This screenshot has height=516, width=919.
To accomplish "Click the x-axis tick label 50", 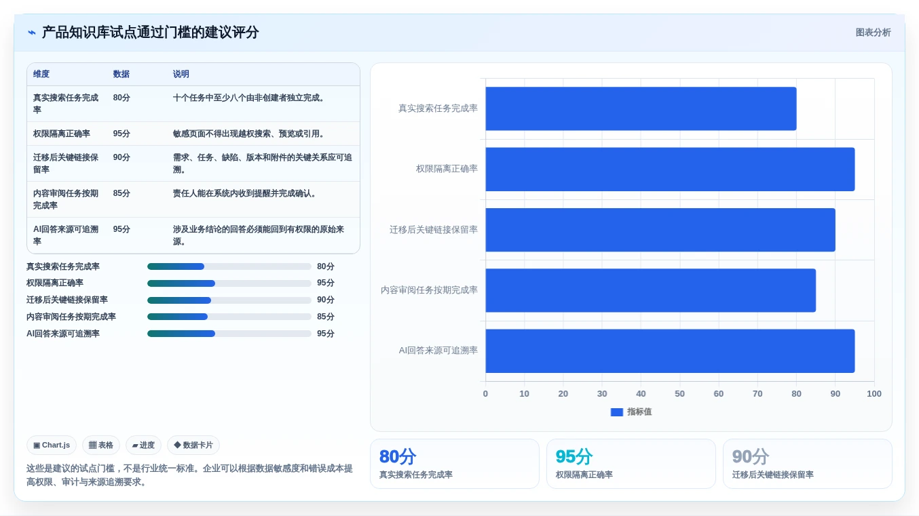I will coord(679,394).
